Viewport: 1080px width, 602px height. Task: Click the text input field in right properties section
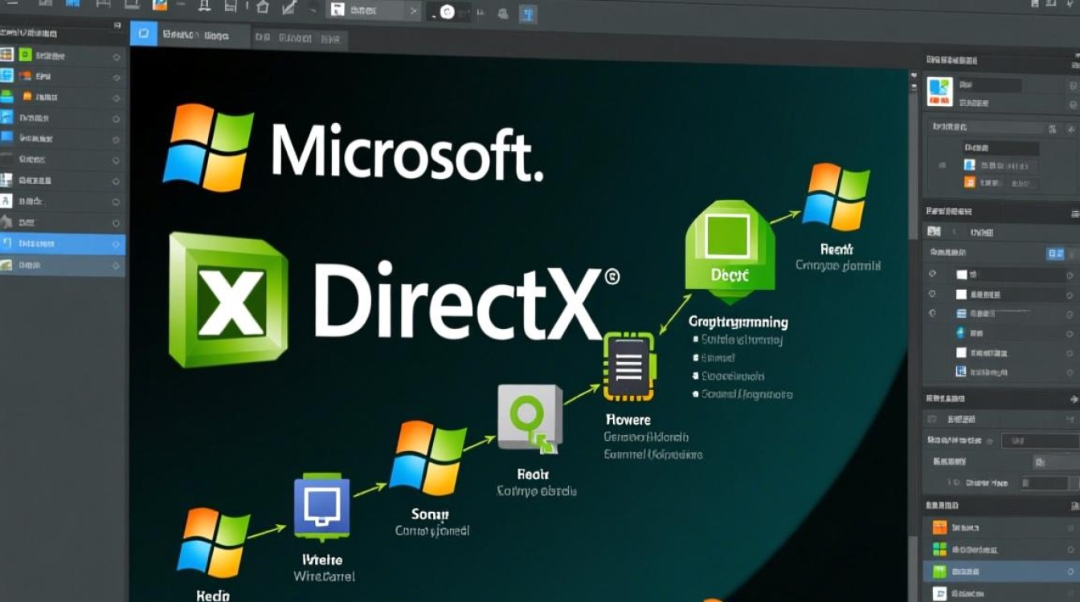1041,441
